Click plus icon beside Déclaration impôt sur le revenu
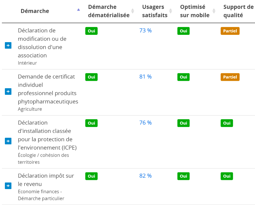This screenshot has width=255, height=205. tap(8, 186)
